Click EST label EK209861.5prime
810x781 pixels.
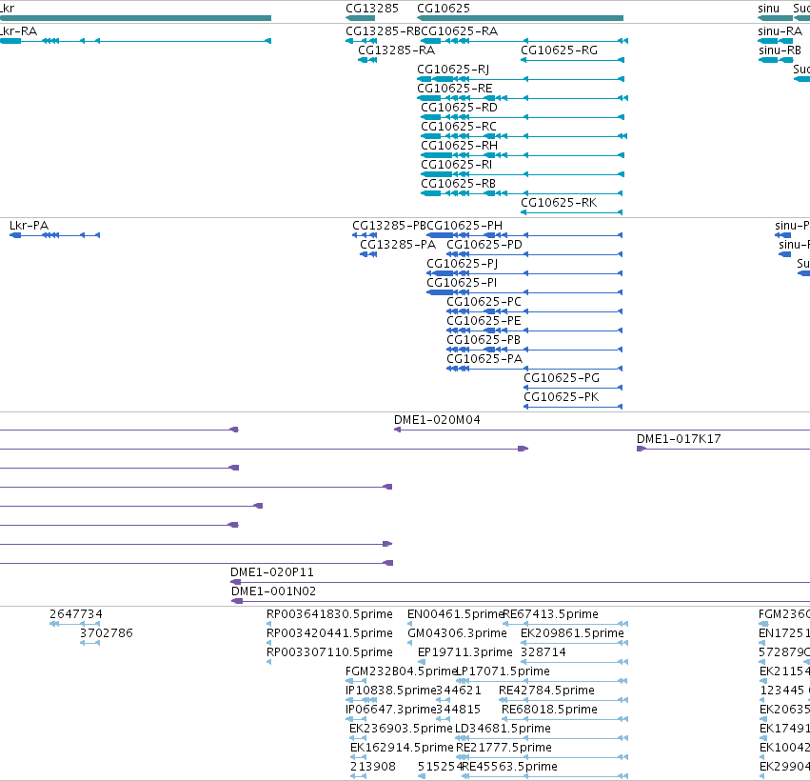coord(572,633)
